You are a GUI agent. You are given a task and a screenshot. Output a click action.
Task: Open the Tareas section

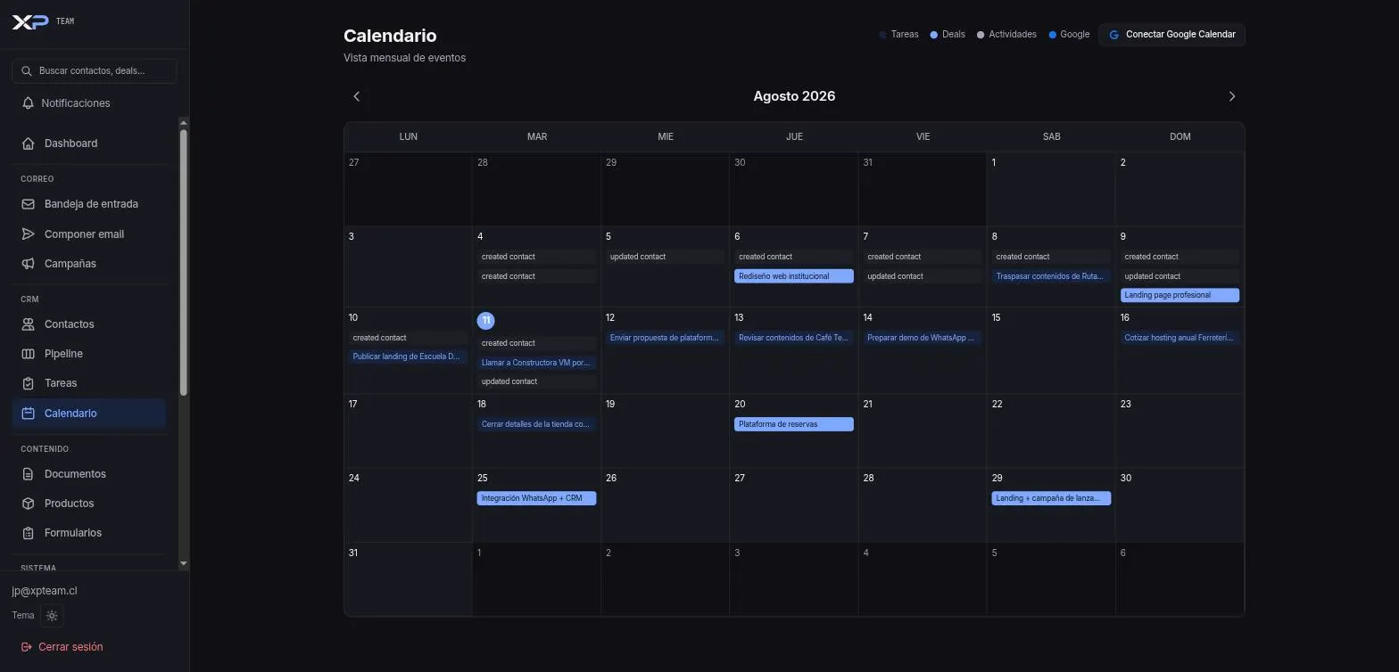point(89,383)
